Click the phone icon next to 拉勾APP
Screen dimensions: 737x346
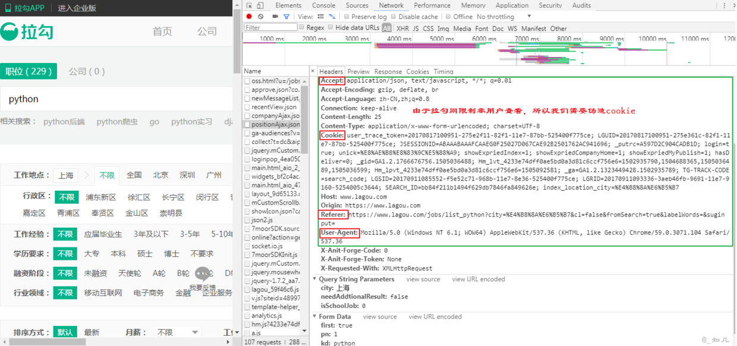pos(8,8)
